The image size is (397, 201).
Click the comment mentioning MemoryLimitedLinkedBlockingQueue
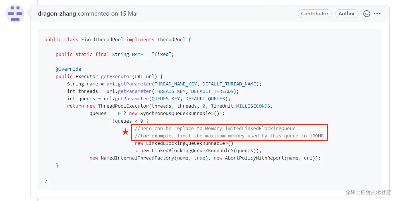coord(215,128)
